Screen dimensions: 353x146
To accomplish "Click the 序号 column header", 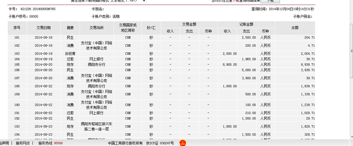I will (17, 28).
